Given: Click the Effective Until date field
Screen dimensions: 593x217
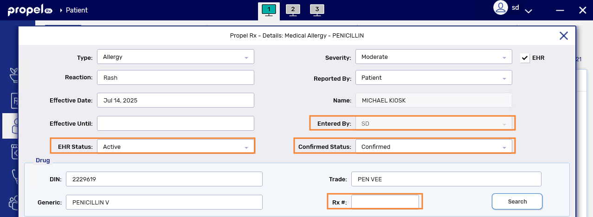Looking at the screenshot, I should 175,123.
